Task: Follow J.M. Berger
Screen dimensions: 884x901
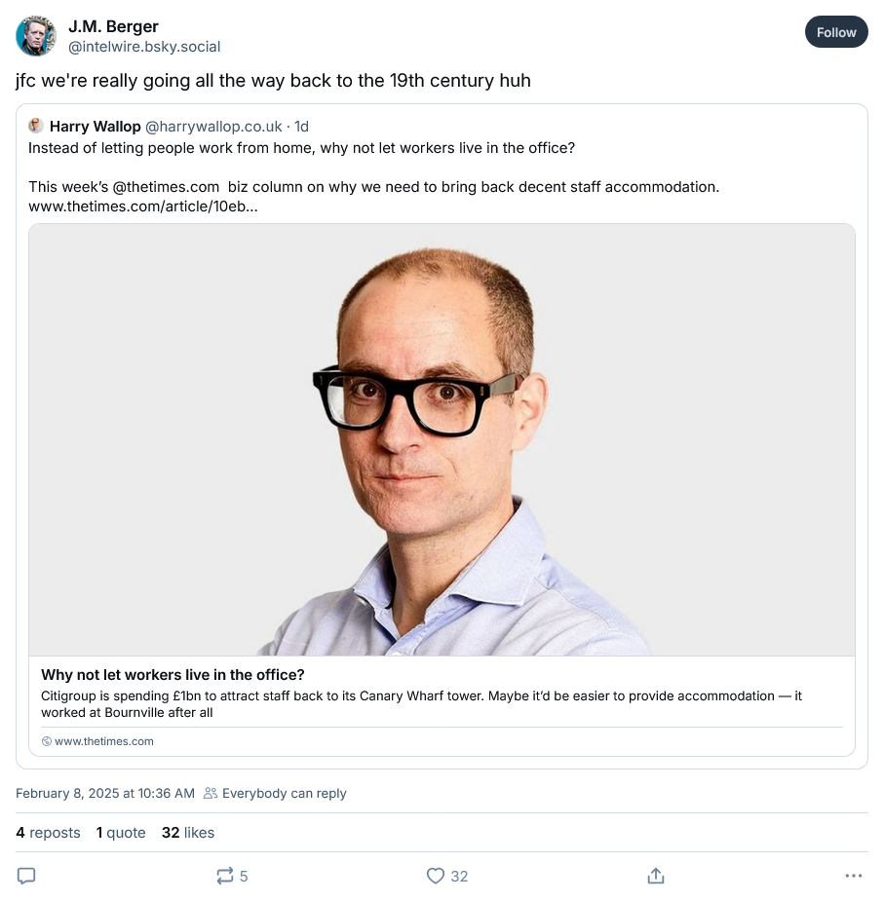Action: coord(836,32)
